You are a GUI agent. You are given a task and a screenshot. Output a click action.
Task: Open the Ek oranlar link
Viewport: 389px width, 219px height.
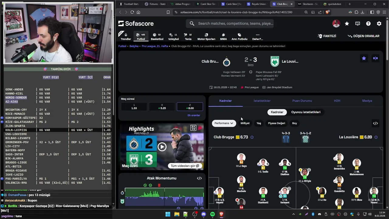pyautogui.click(x=194, y=115)
